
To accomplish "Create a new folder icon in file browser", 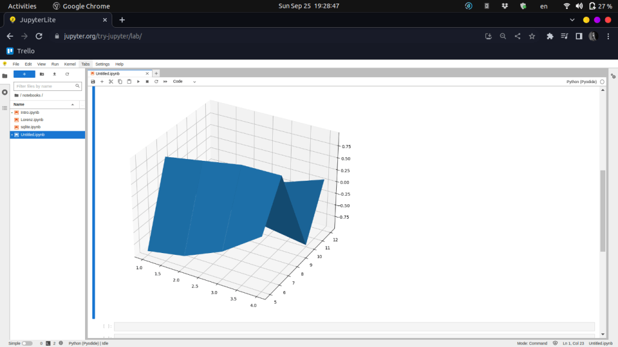I will click(42, 74).
